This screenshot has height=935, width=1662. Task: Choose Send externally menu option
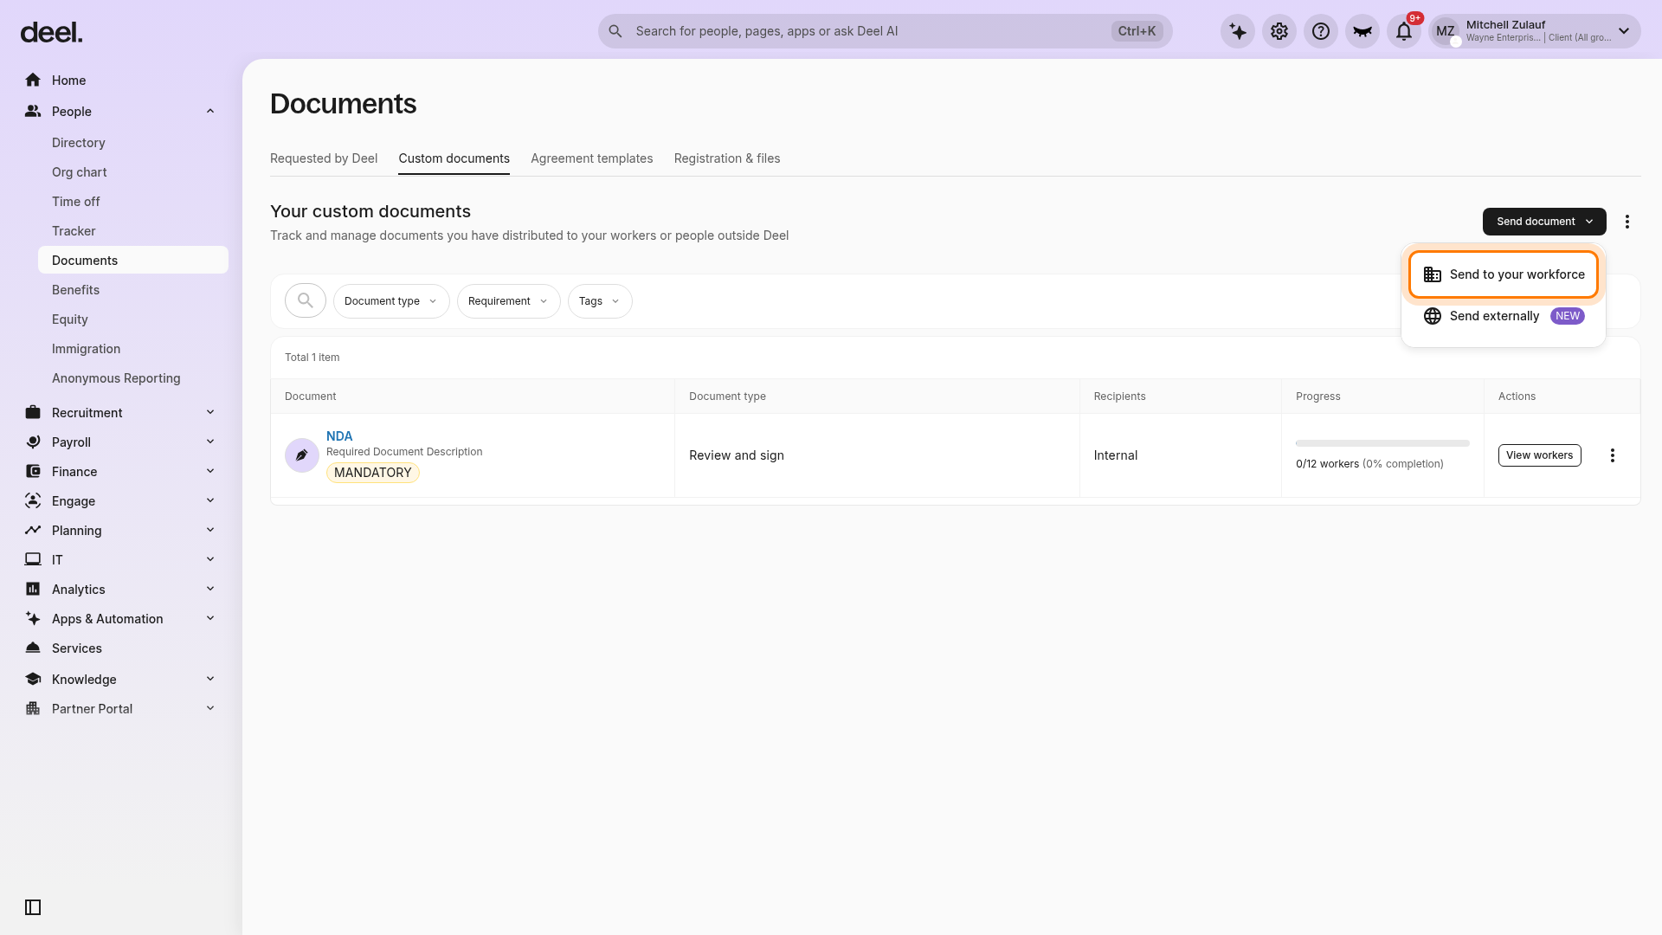pyautogui.click(x=1504, y=316)
